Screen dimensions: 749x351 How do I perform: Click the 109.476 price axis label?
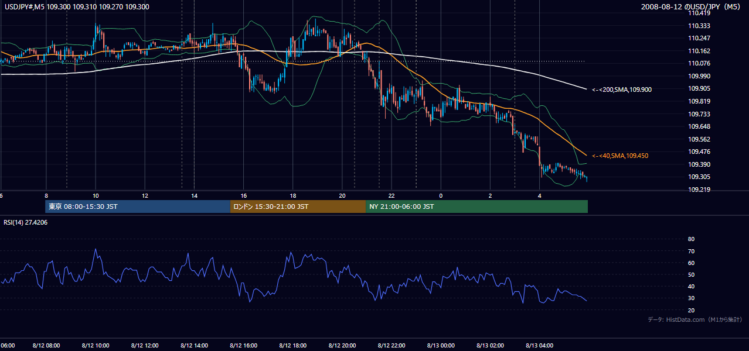tap(700, 152)
